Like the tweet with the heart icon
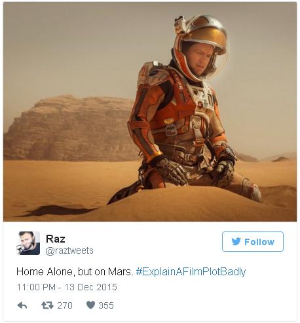300x323 pixels. (90, 305)
